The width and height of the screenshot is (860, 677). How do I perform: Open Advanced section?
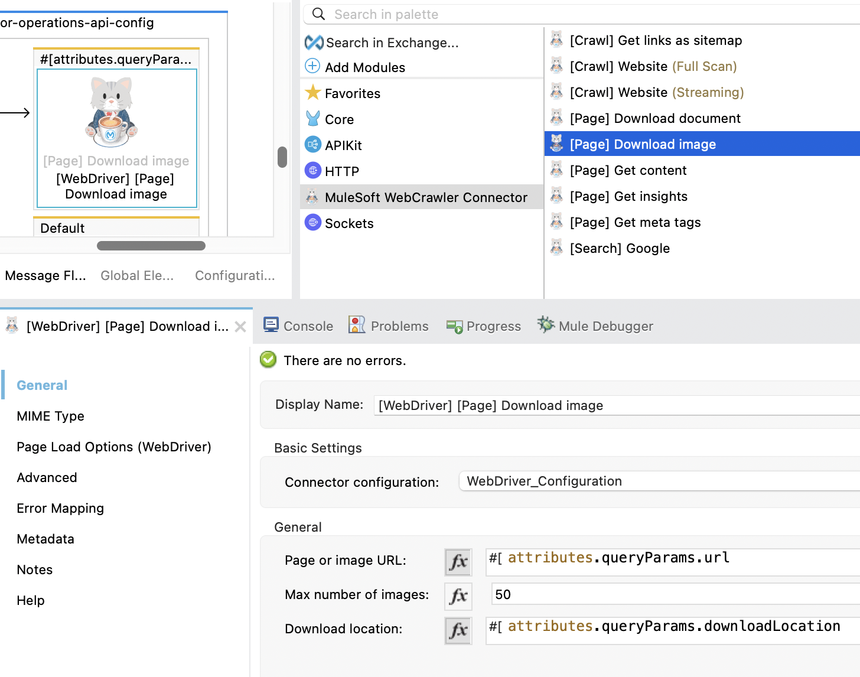click(x=47, y=477)
